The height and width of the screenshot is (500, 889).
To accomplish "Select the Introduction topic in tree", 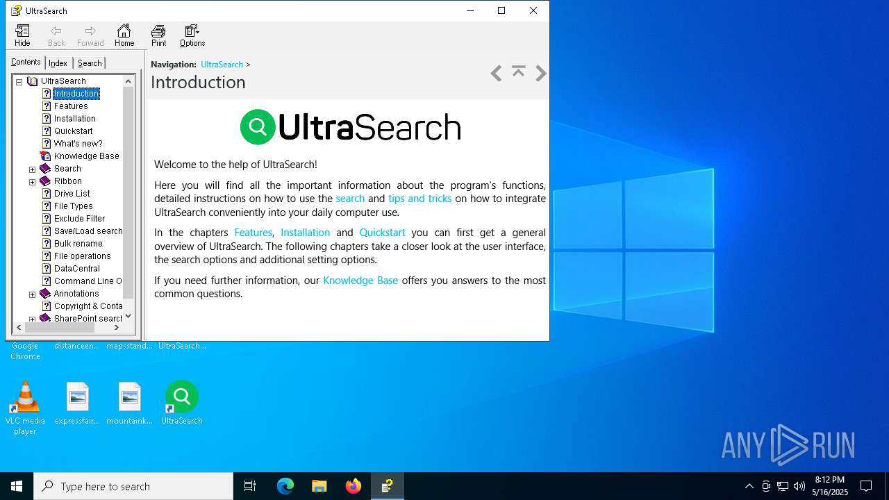I will 76,94.
